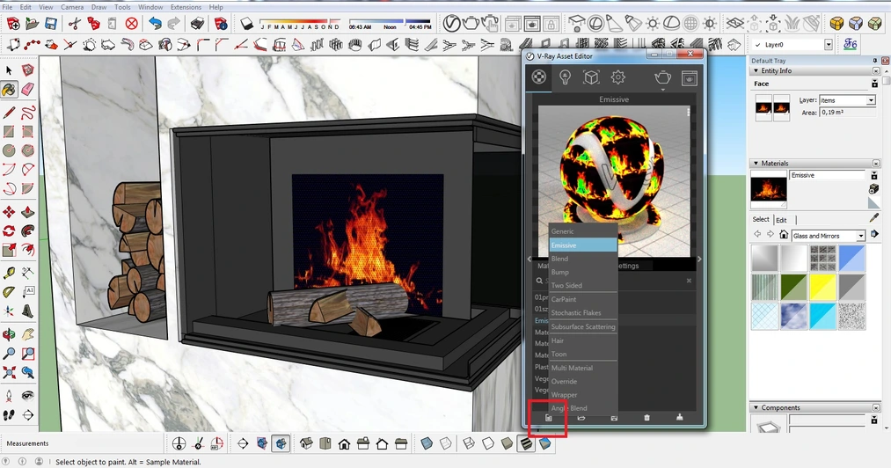Save material to file in Asset Editor
The image size is (891, 468).
point(614,418)
